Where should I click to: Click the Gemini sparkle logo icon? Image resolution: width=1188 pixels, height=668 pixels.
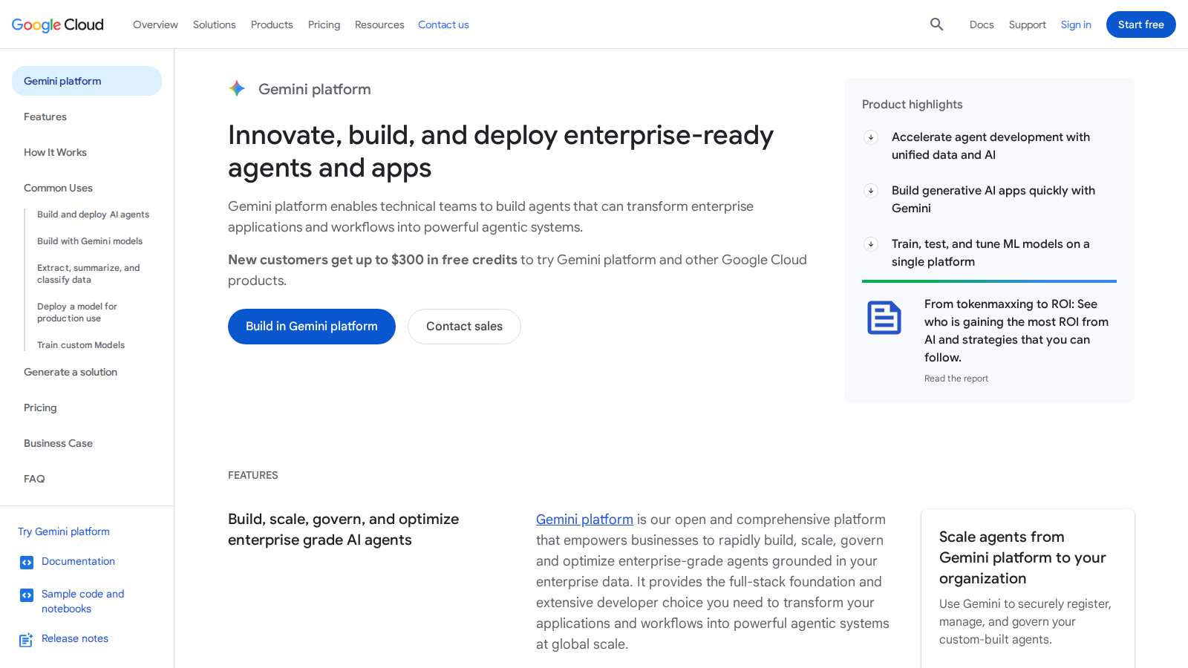[237, 89]
